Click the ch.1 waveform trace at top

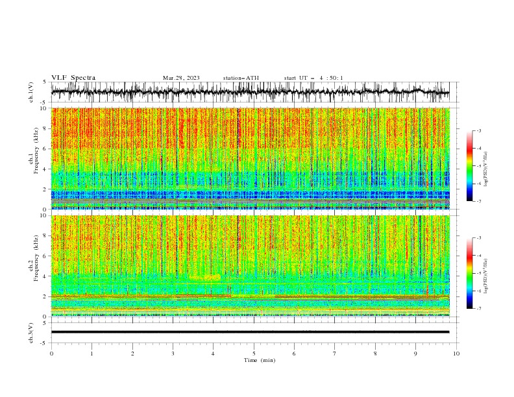(x=250, y=92)
